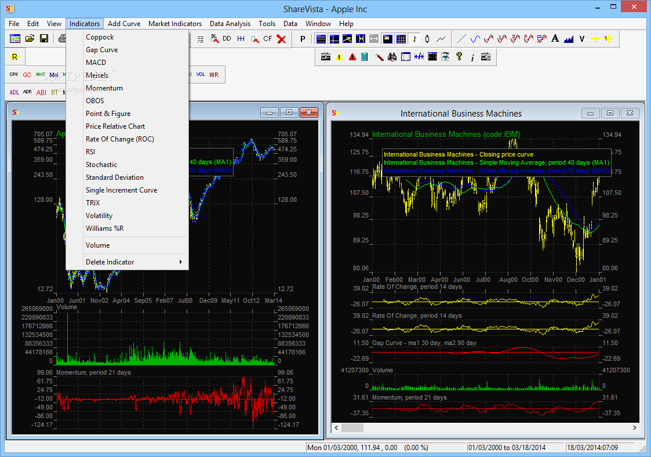
Task: Click the IBM Closing price curve legend entry
Action: (x=459, y=154)
